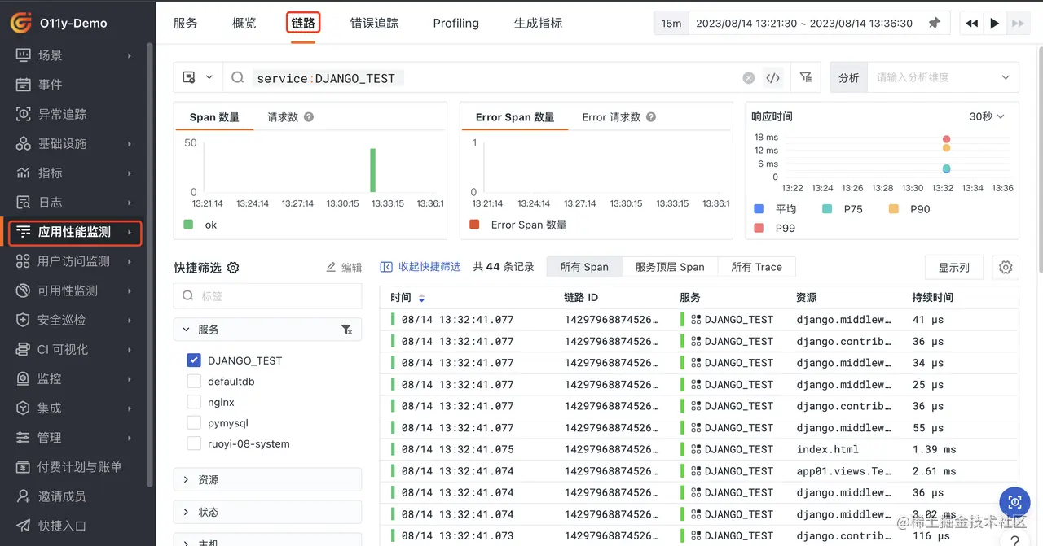The width and height of the screenshot is (1043, 546).
Task: Open the index.html resource row
Action: point(699,449)
